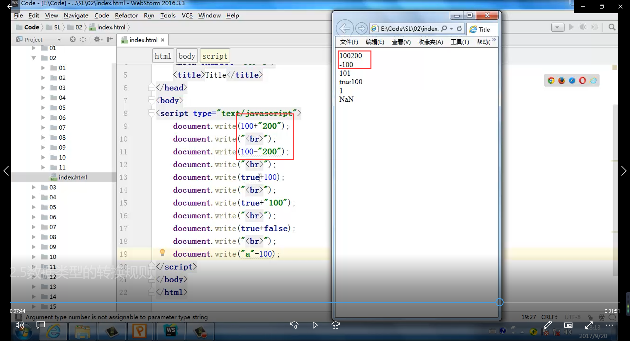This screenshot has width=630, height=341.
Task: Click the video player back arrow
Action: click(10, 6)
